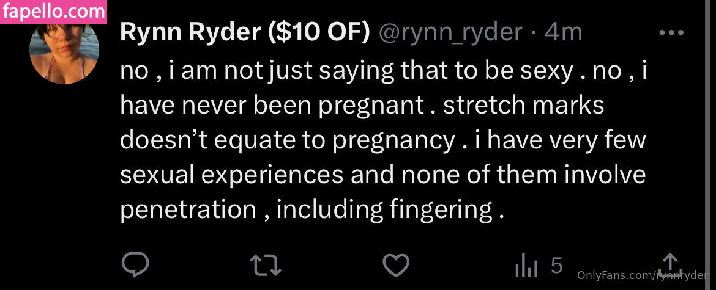Share the tweet using the upload arrow icon
716x290 pixels.
(671, 264)
